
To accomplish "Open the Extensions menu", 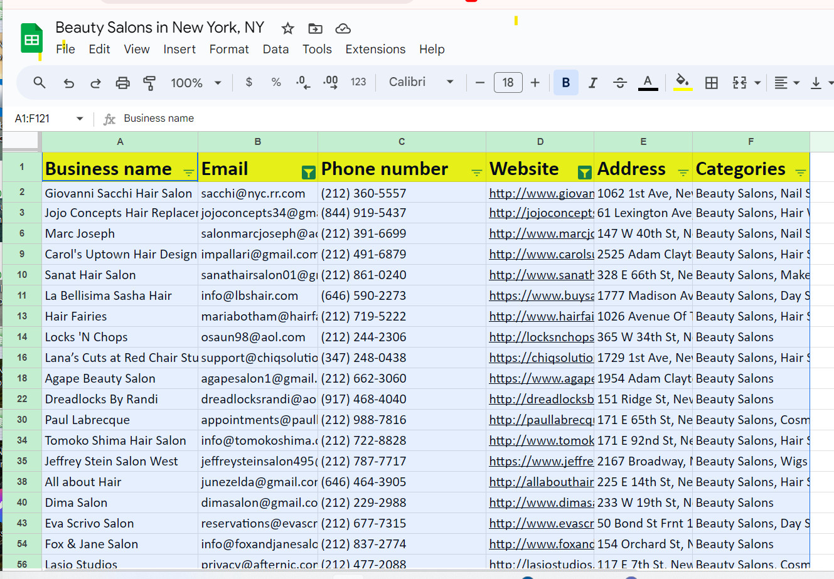I will [x=375, y=49].
